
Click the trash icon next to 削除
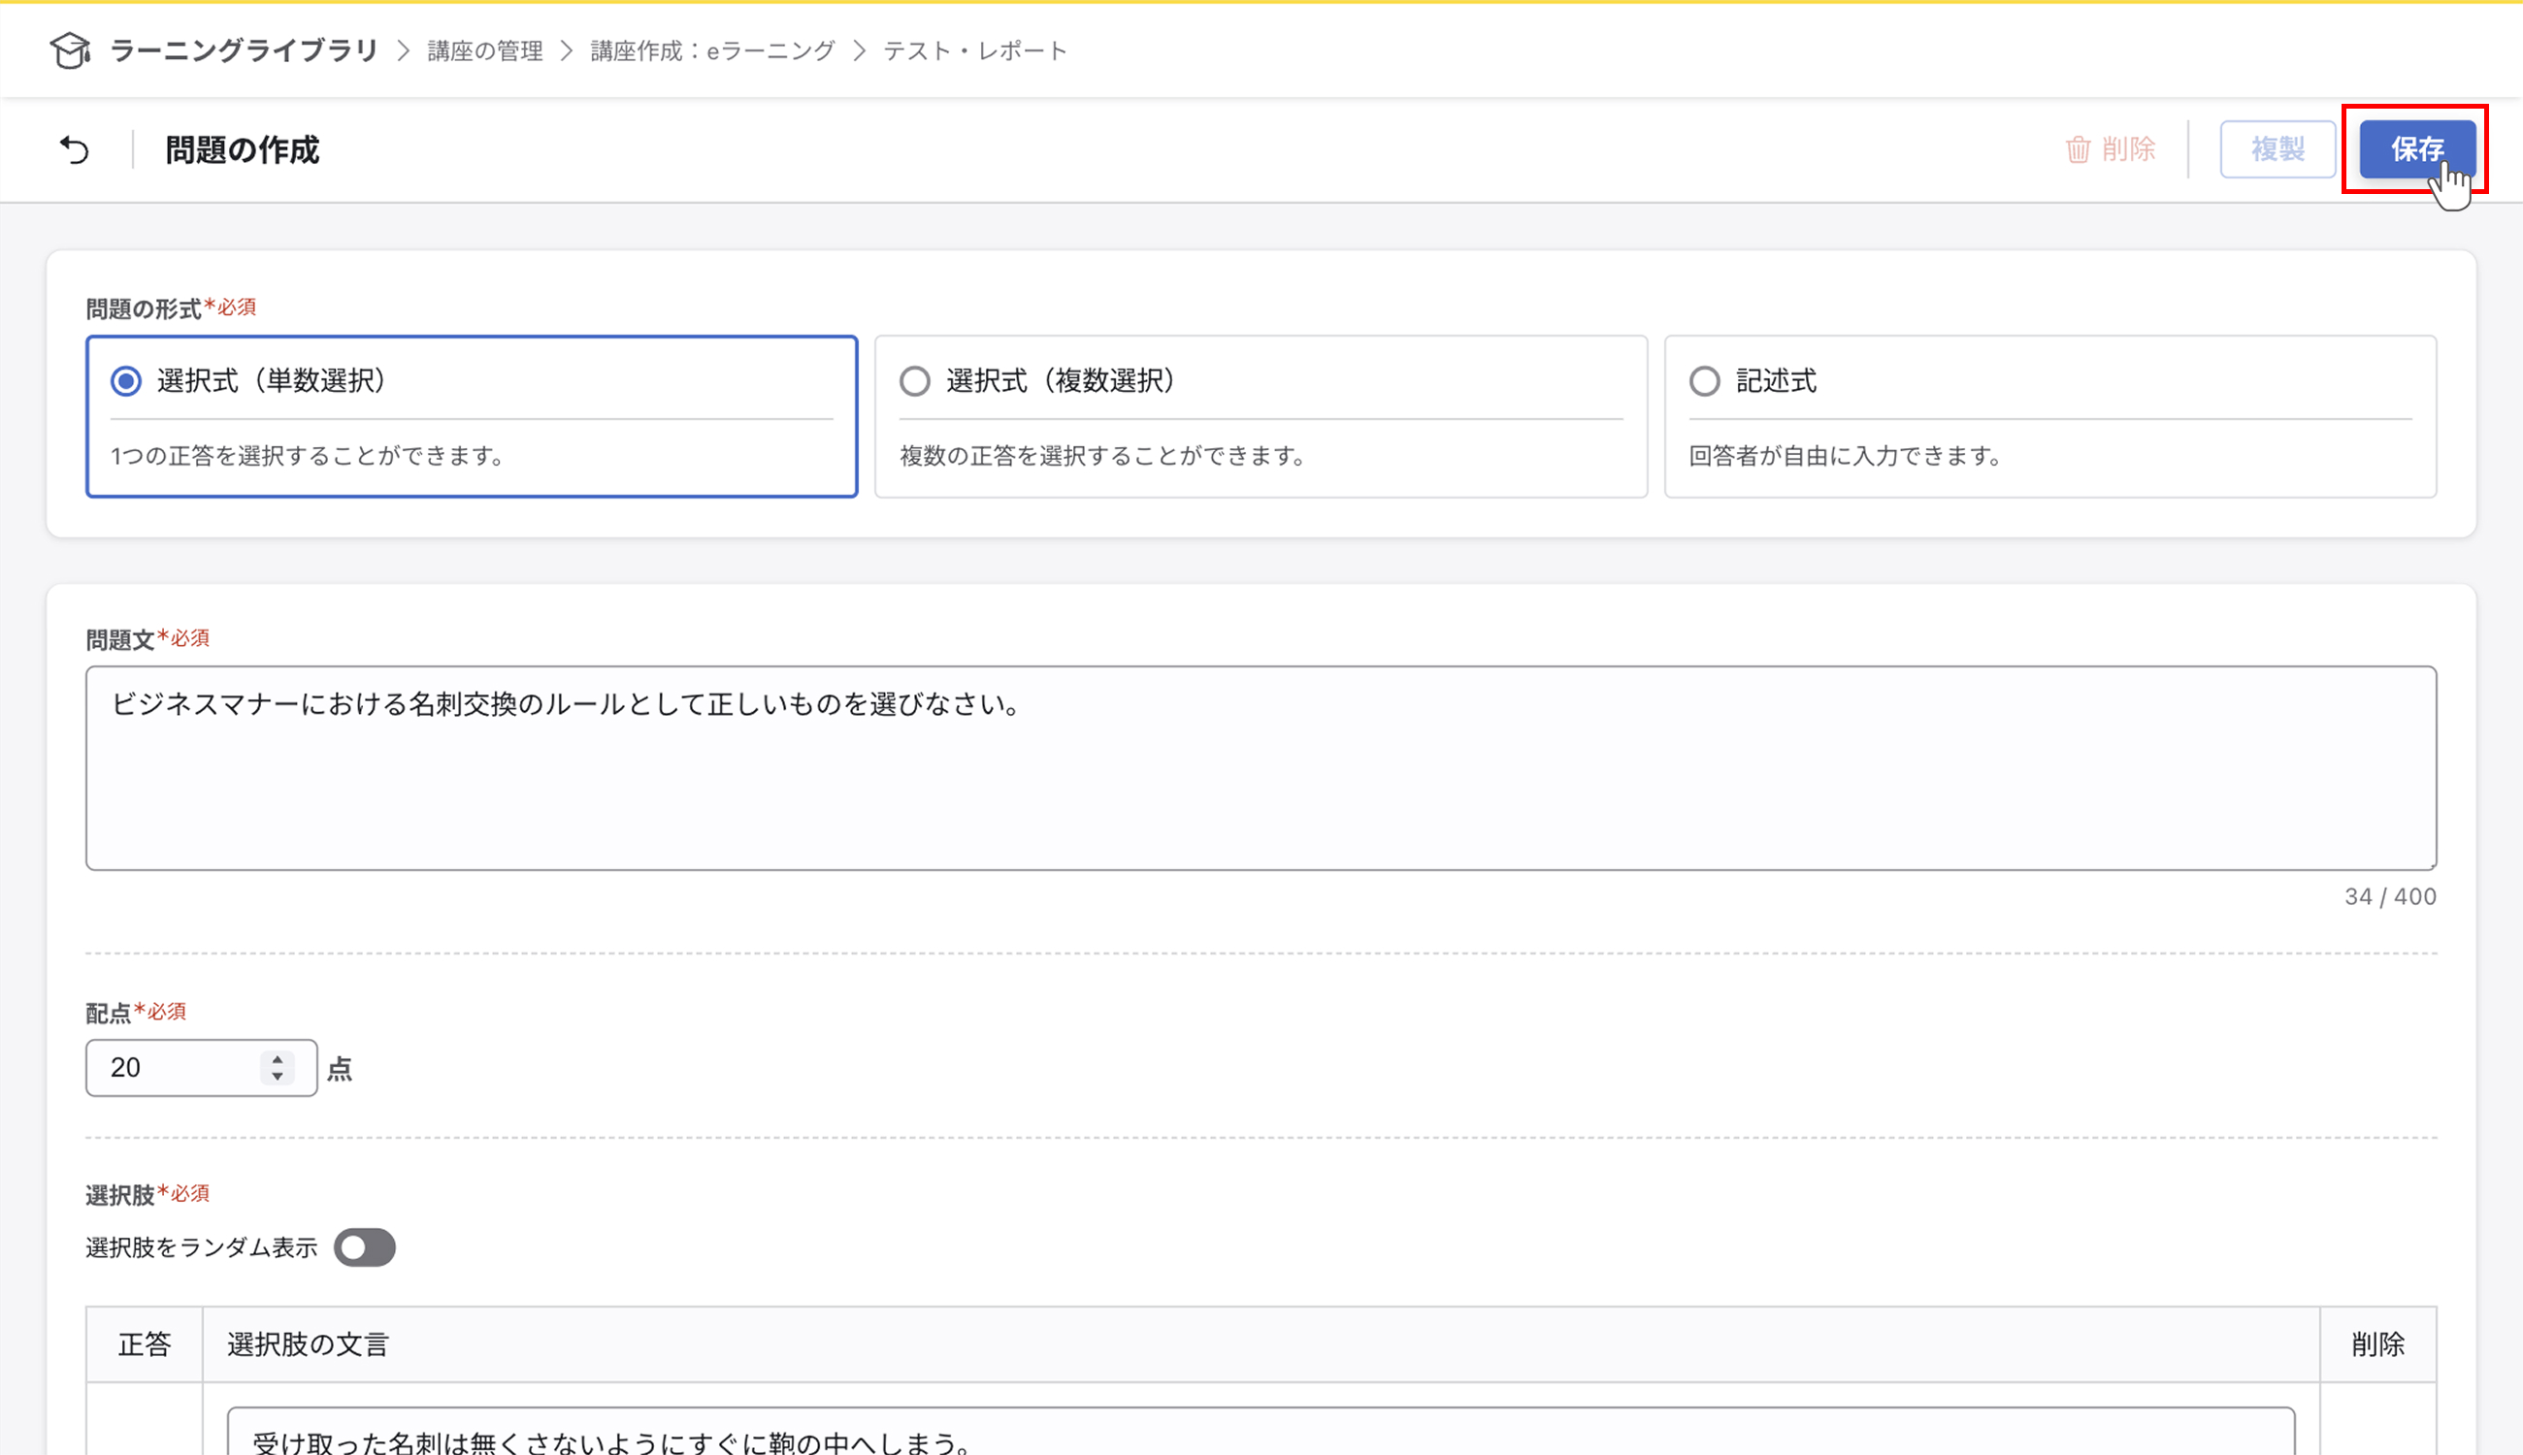click(x=2079, y=149)
